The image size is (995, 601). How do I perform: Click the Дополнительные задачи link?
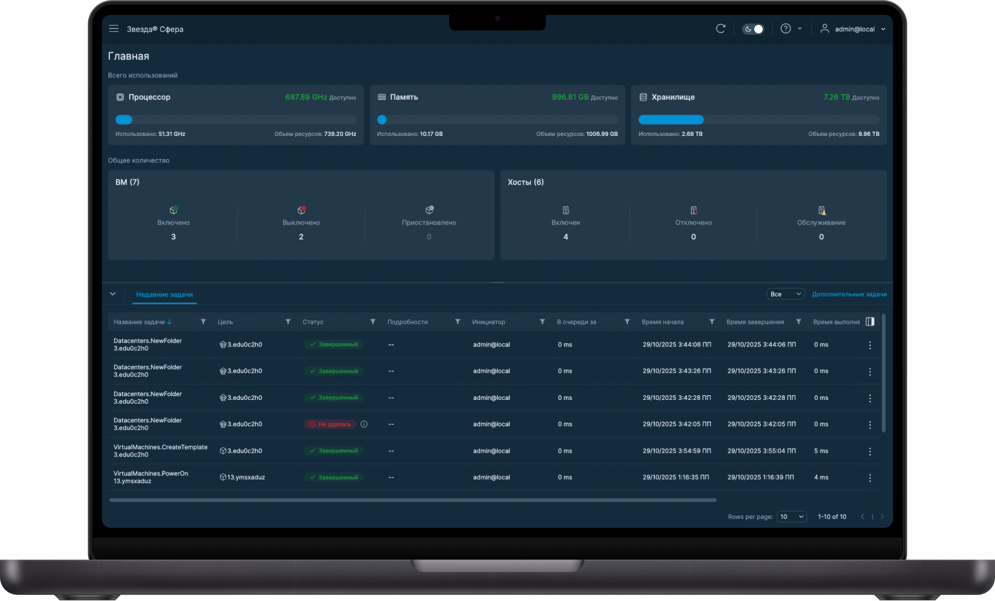(x=849, y=294)
